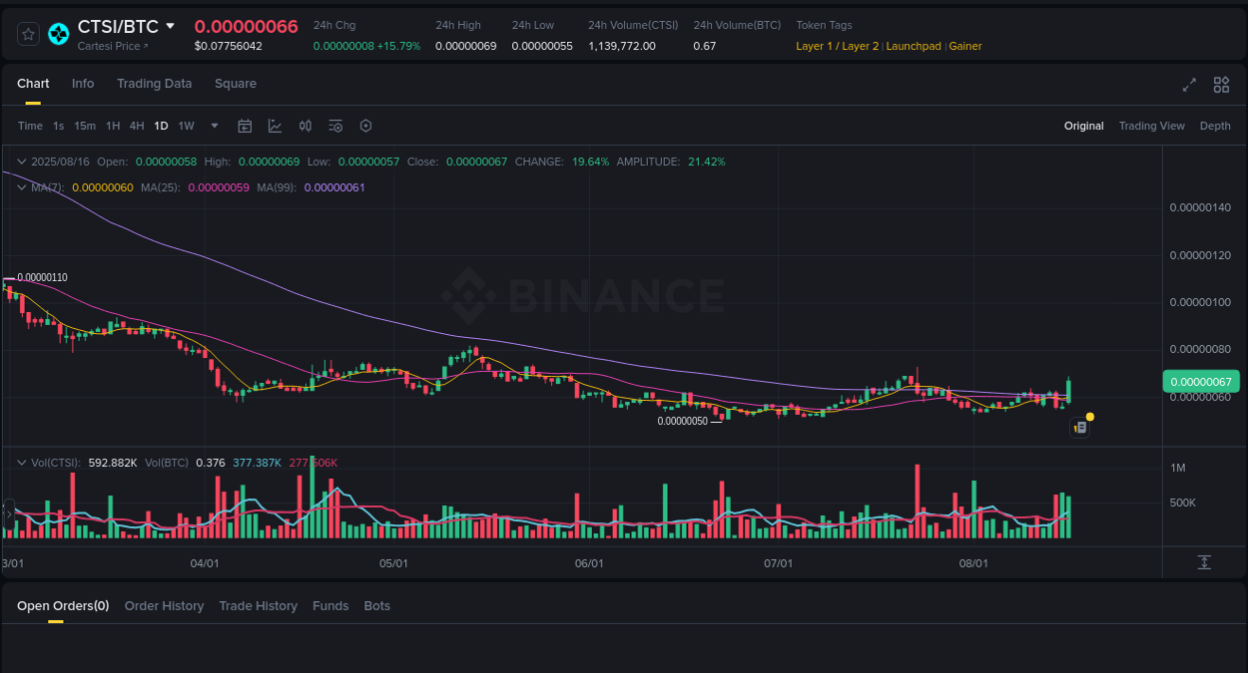Click the Cartesi Price external link

pos(112,46)
